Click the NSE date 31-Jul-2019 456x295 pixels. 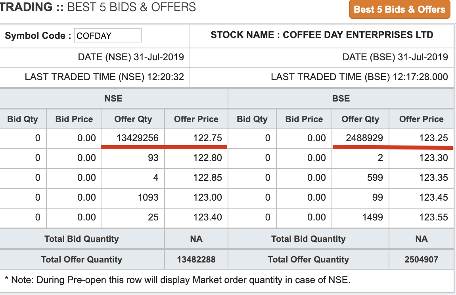tap(159, 57)
